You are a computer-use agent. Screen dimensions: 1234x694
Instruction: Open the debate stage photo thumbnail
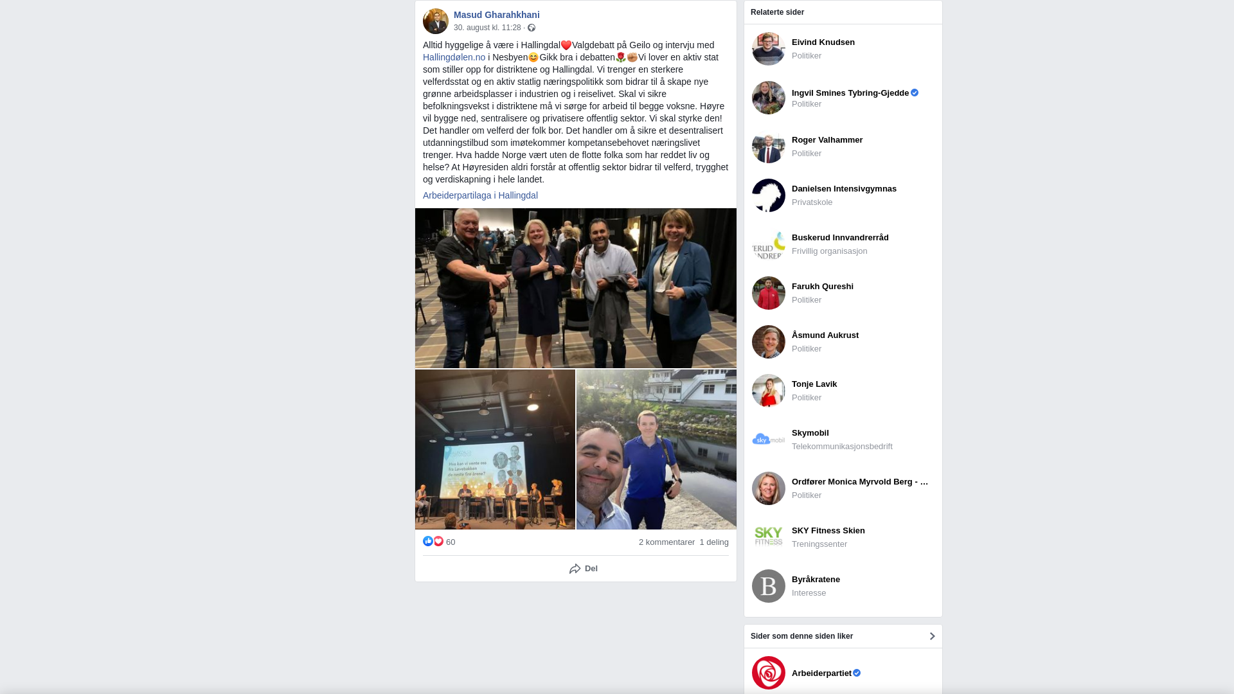(495, 449)
